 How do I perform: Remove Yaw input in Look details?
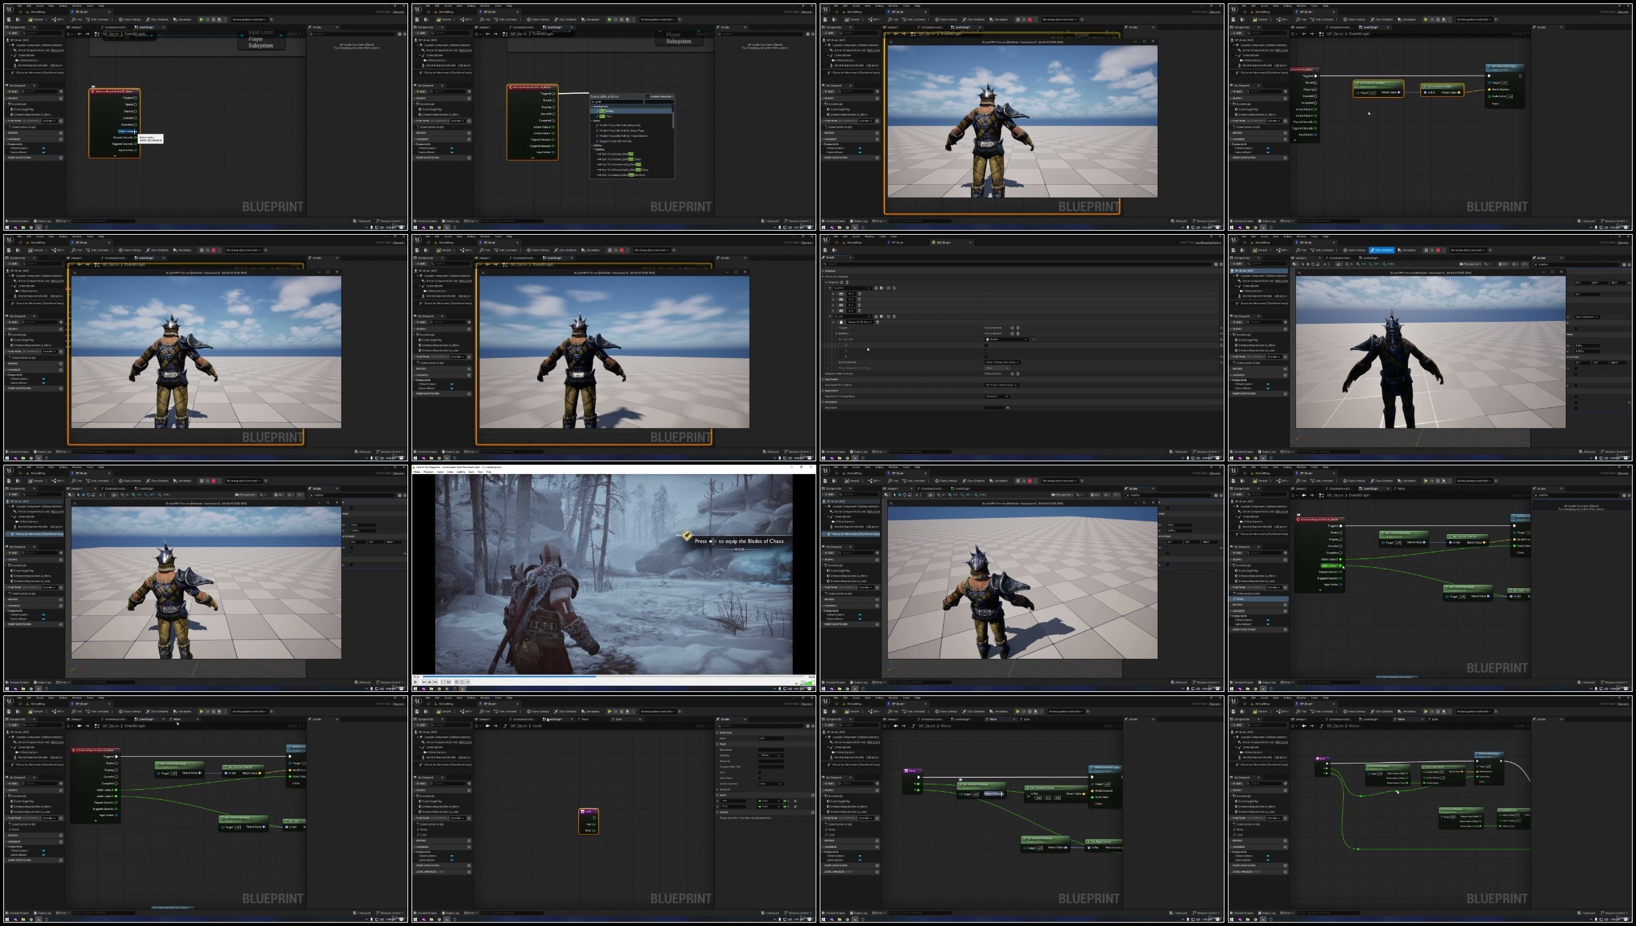(795, 801)
